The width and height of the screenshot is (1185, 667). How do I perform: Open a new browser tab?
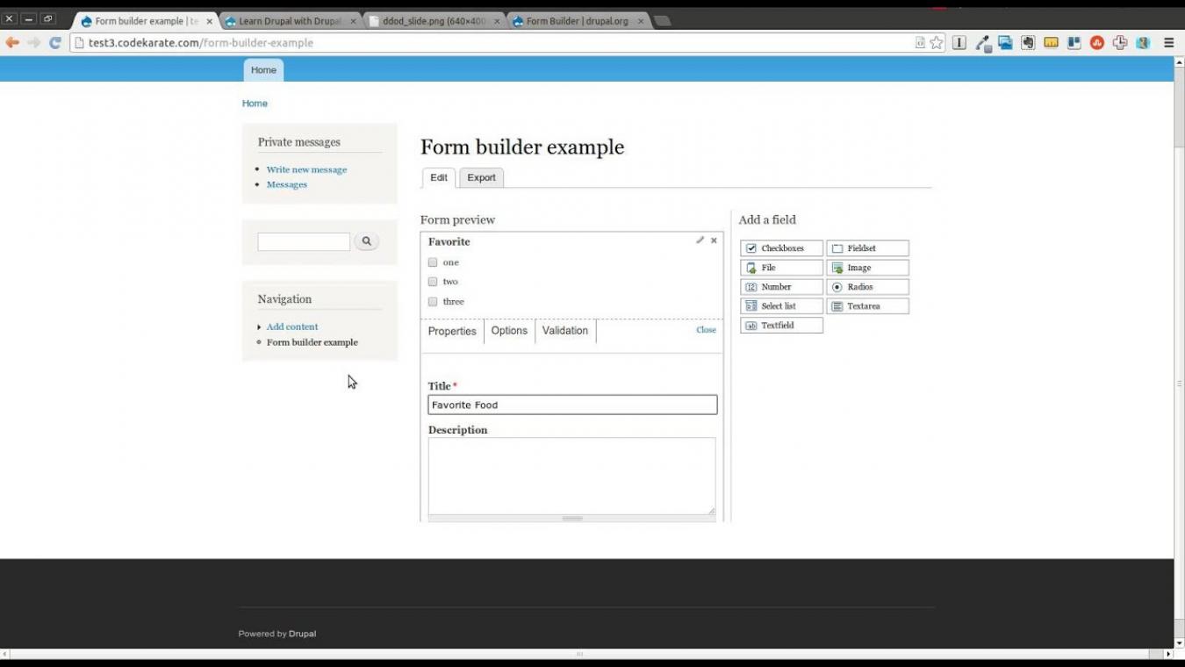[663, 21]
